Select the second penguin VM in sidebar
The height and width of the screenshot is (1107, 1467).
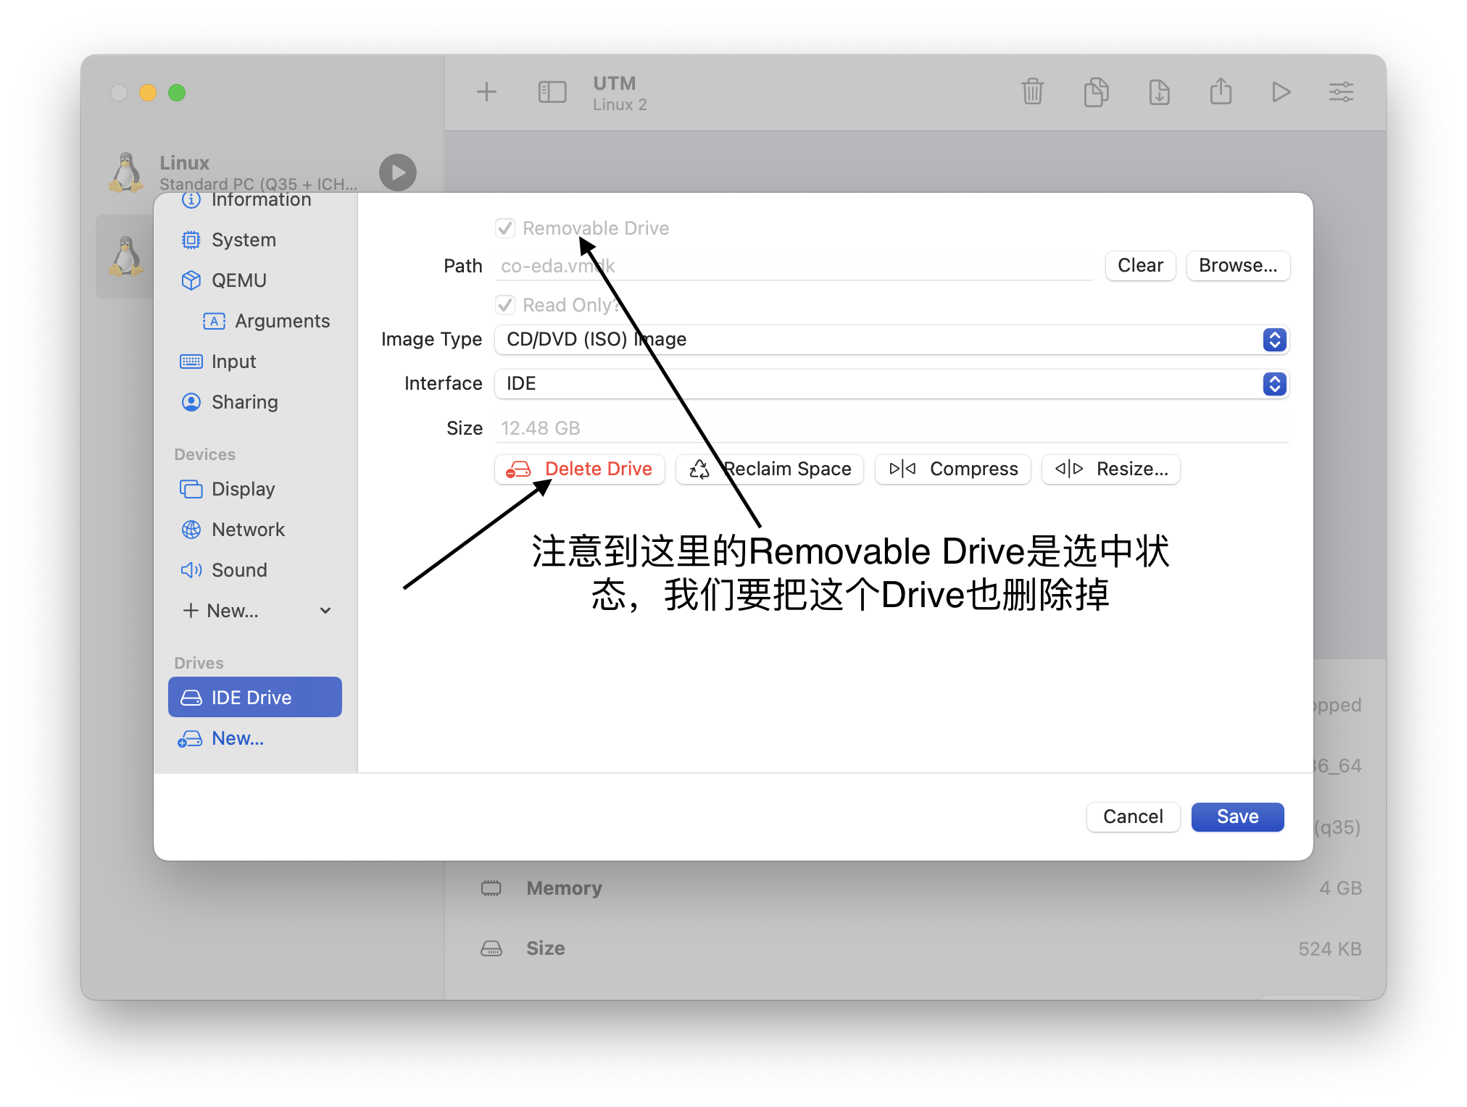pyautogui.click(x=127, y=256)
